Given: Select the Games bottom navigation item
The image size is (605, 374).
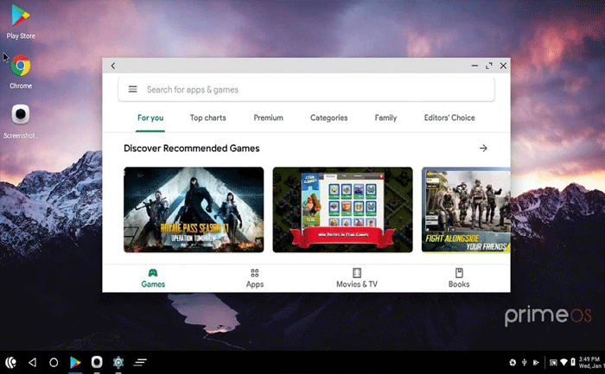Looking at the screenshot, I should 153,278.
